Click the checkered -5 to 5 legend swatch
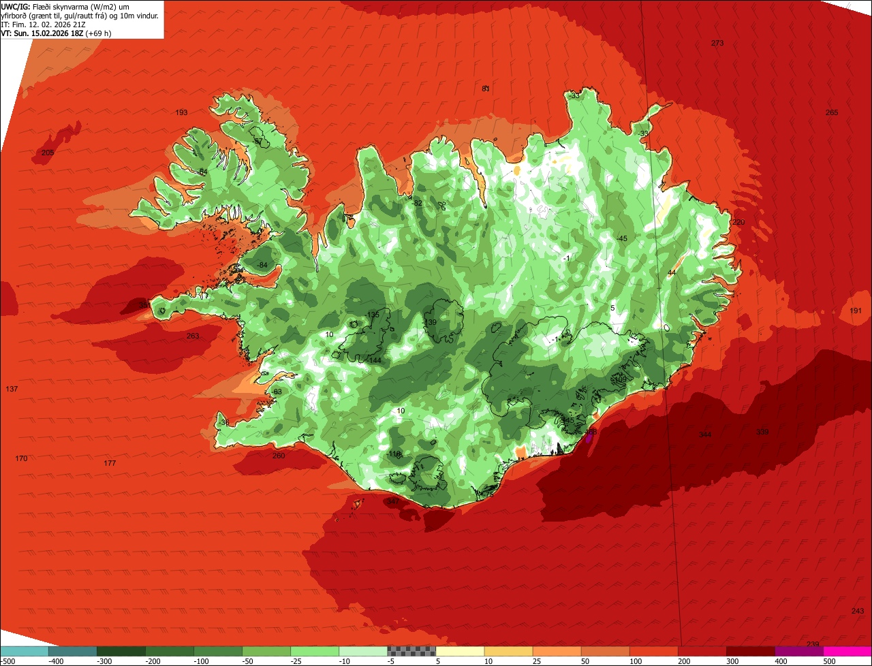This screenshot has height=666, width=872. [411, 651]
